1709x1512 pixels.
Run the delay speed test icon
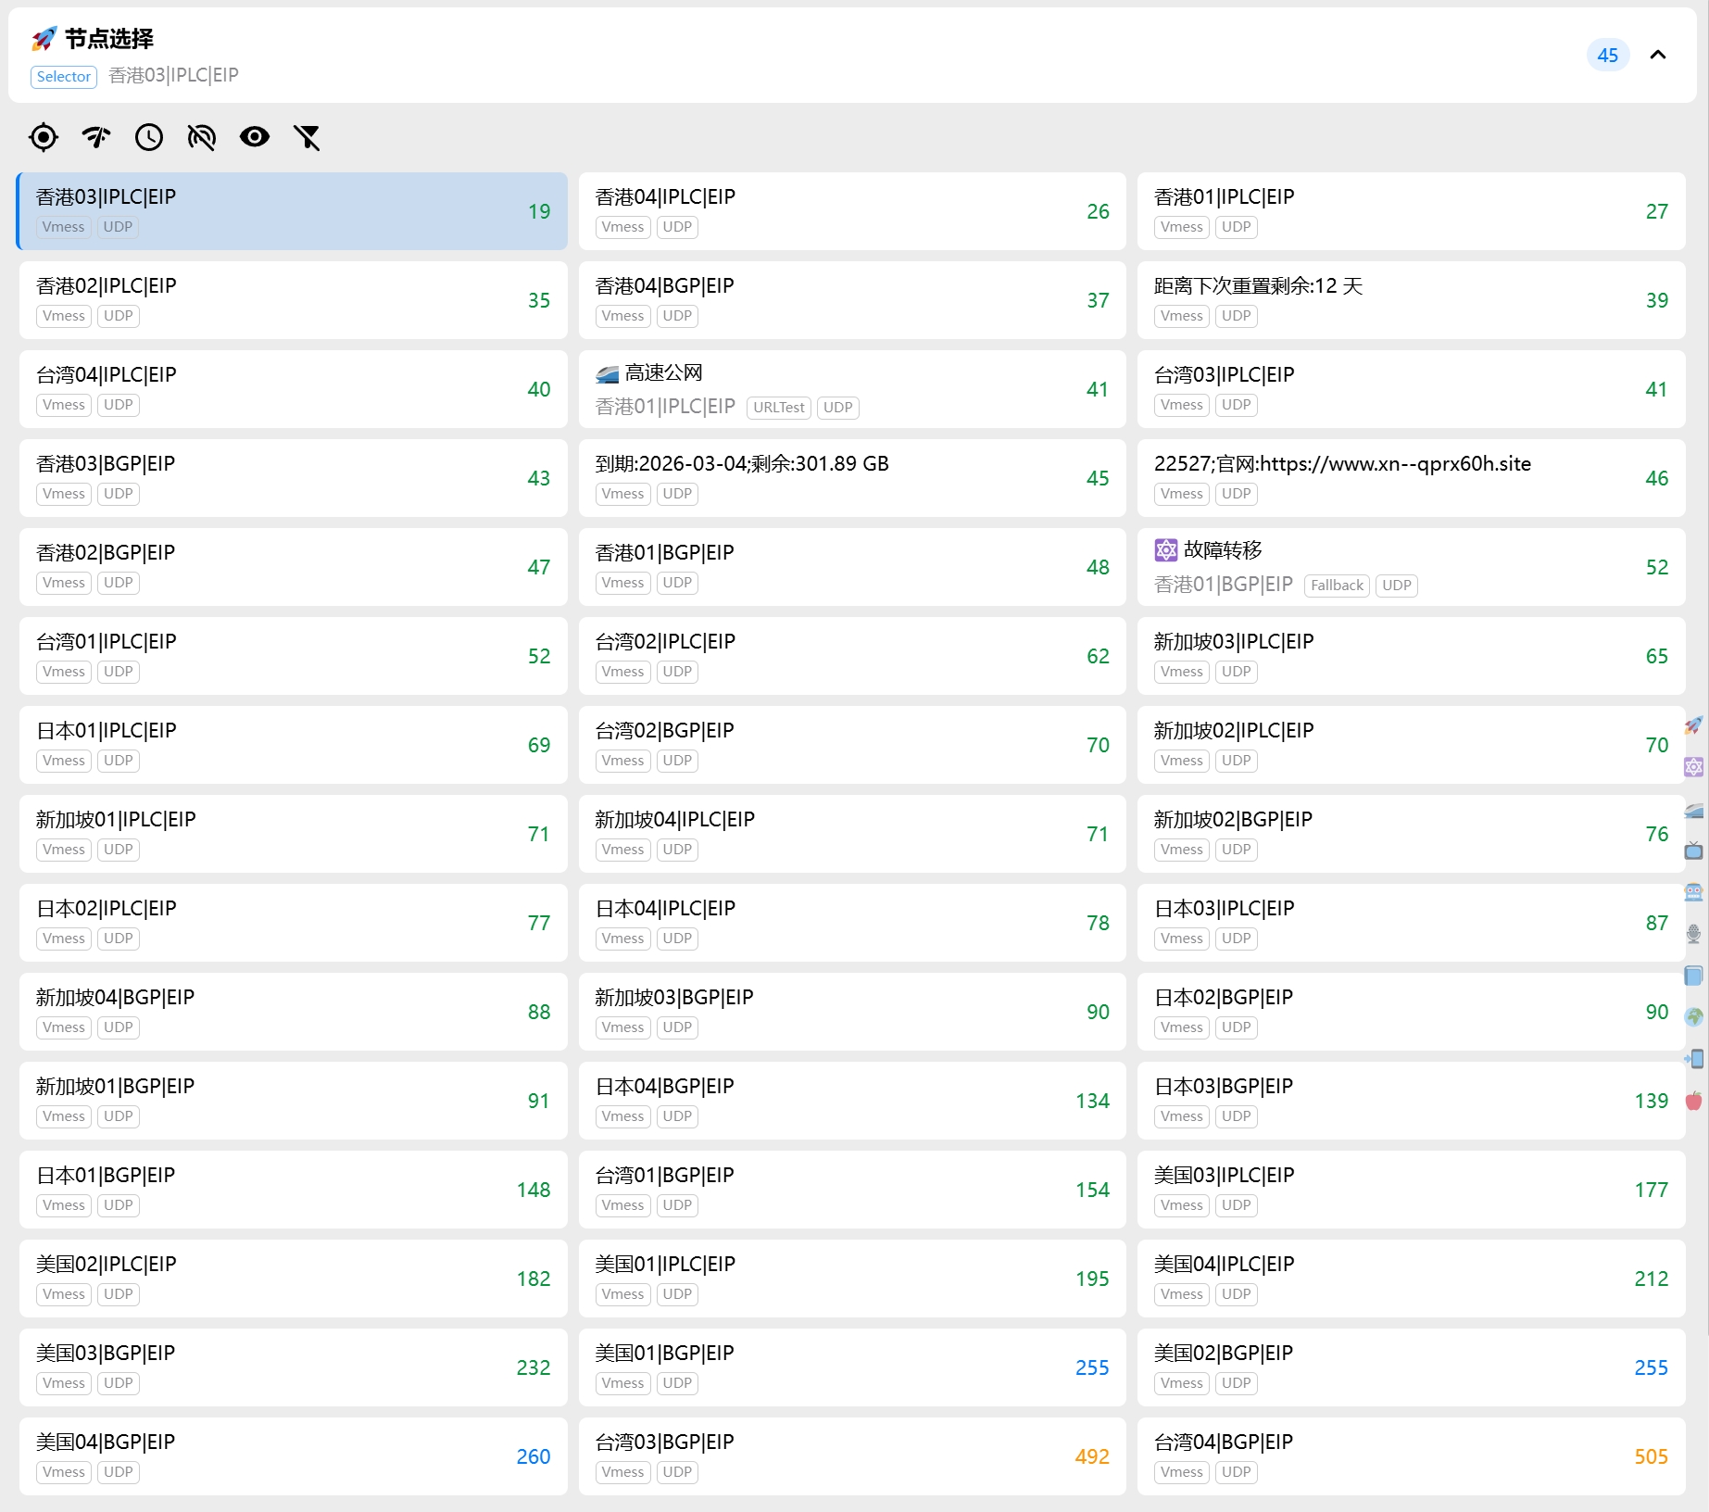tap(96, 137)
